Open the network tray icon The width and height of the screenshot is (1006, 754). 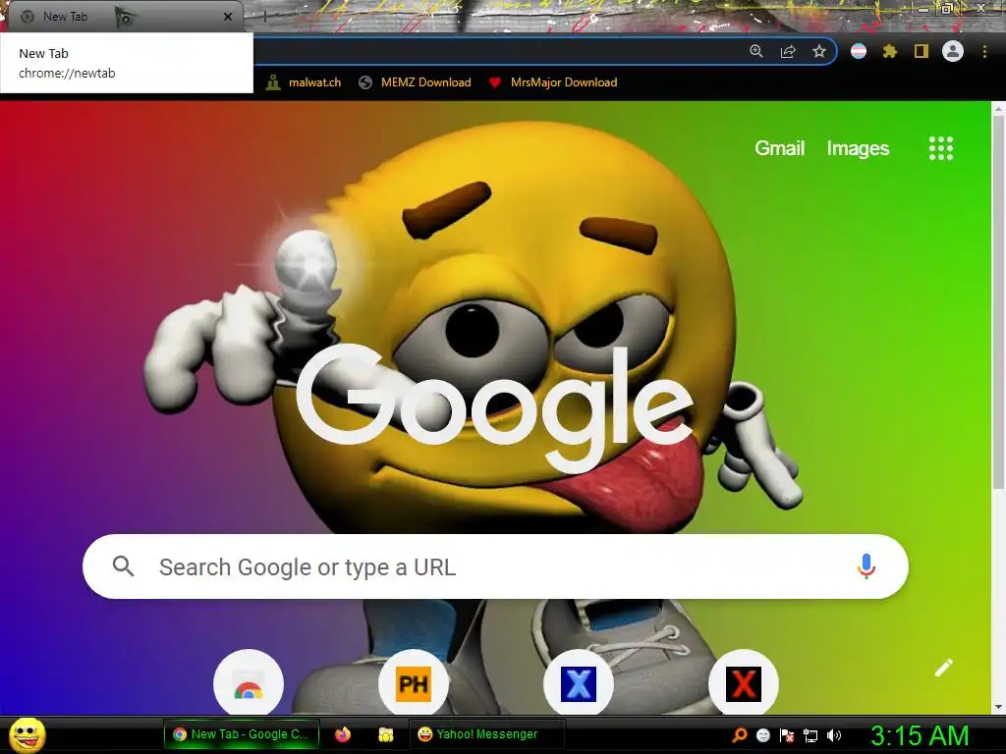pos(810,735)
